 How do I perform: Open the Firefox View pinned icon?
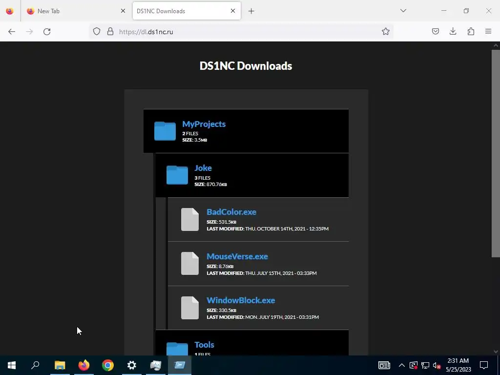[x=10, y=11]
